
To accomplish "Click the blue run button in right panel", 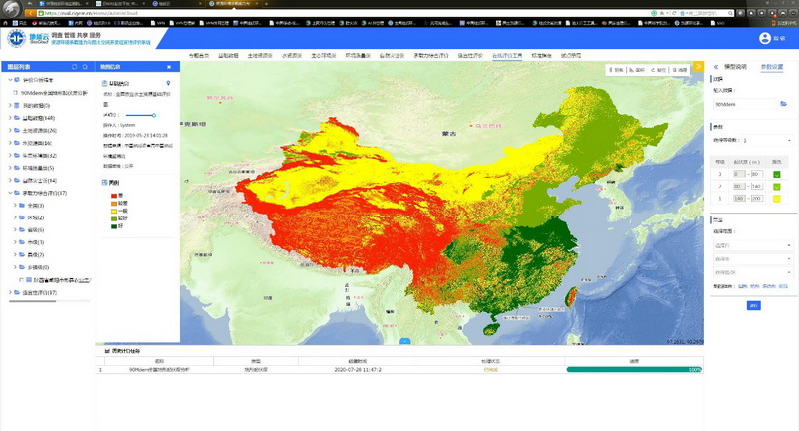I will point(753,305).
